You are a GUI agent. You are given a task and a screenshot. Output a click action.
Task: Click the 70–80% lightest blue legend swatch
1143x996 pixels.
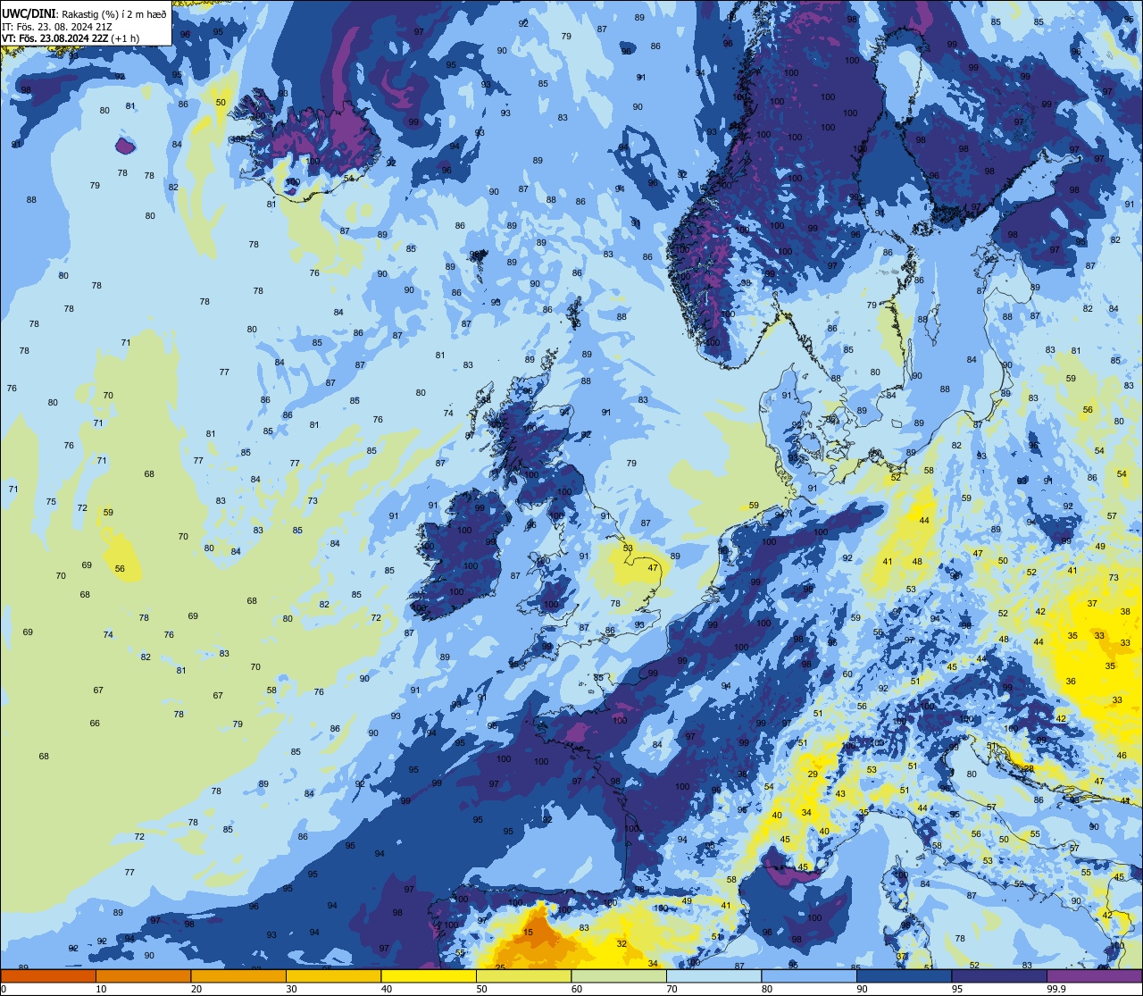point(713,975)
